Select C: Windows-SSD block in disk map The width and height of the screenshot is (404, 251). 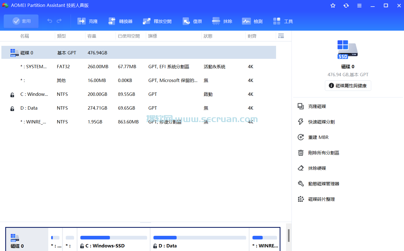[x=114, y=239]
